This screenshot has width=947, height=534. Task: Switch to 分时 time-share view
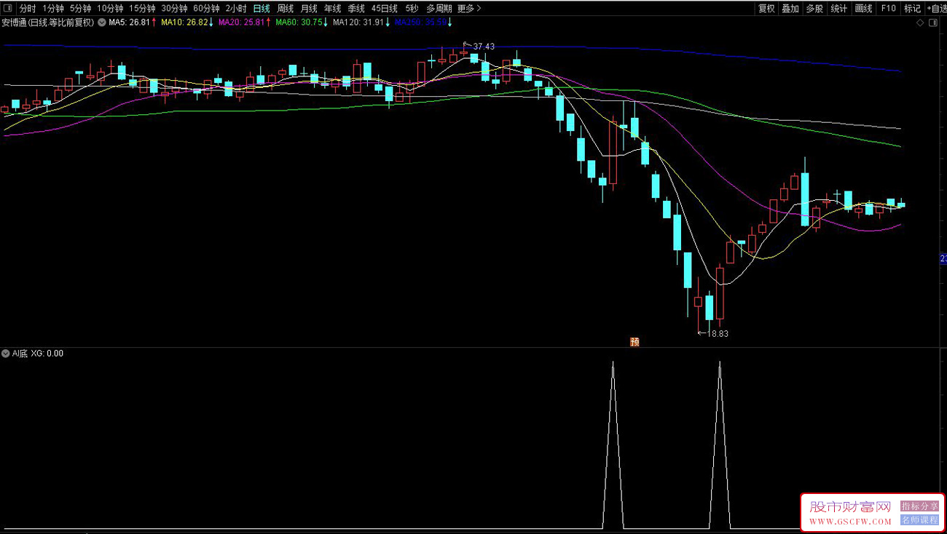27,9
